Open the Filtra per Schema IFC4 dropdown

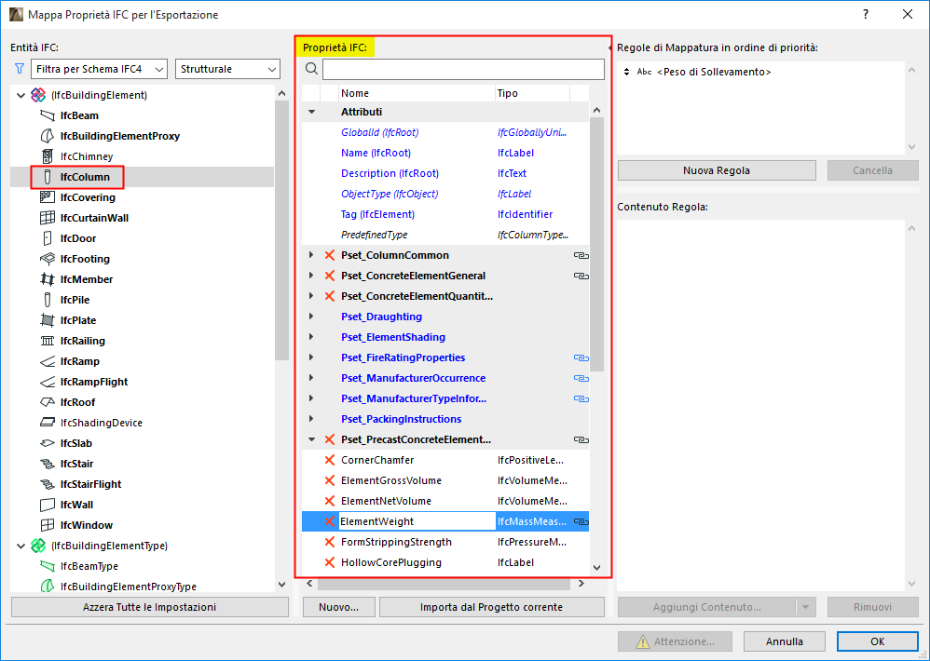click(x=99, y=69)
